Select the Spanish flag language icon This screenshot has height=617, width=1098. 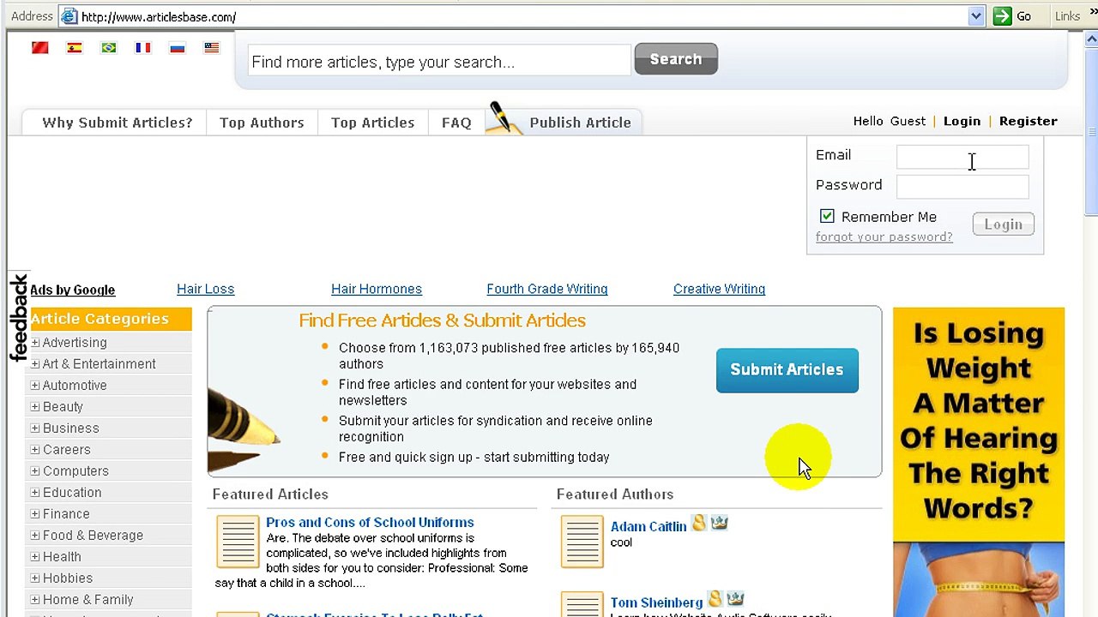75,48
